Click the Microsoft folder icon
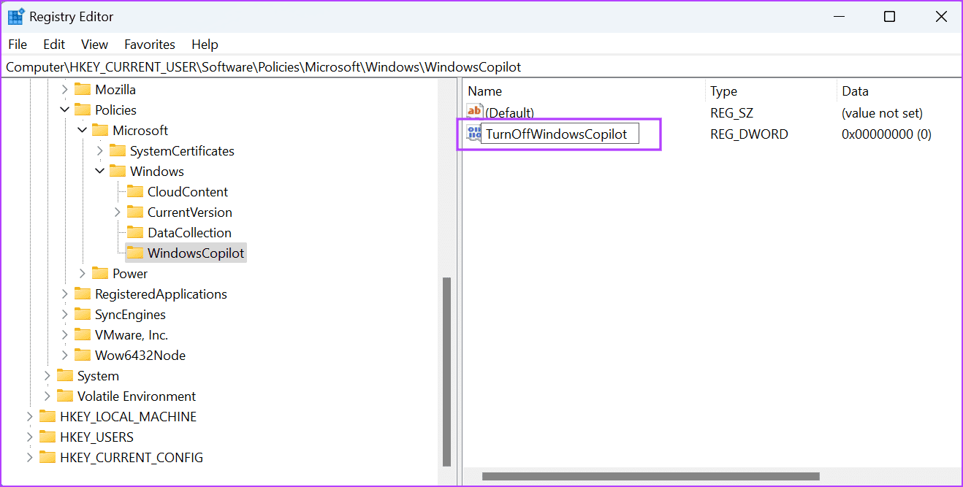This screenshot has height=487, width=963. tap(100, 131)
